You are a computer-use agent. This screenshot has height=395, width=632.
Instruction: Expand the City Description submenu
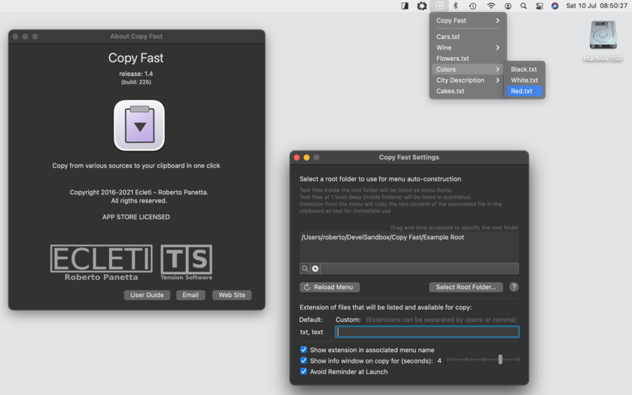point(467,81)
